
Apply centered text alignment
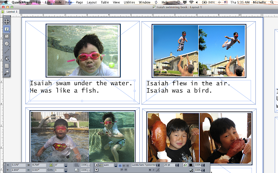coord(124,166)
